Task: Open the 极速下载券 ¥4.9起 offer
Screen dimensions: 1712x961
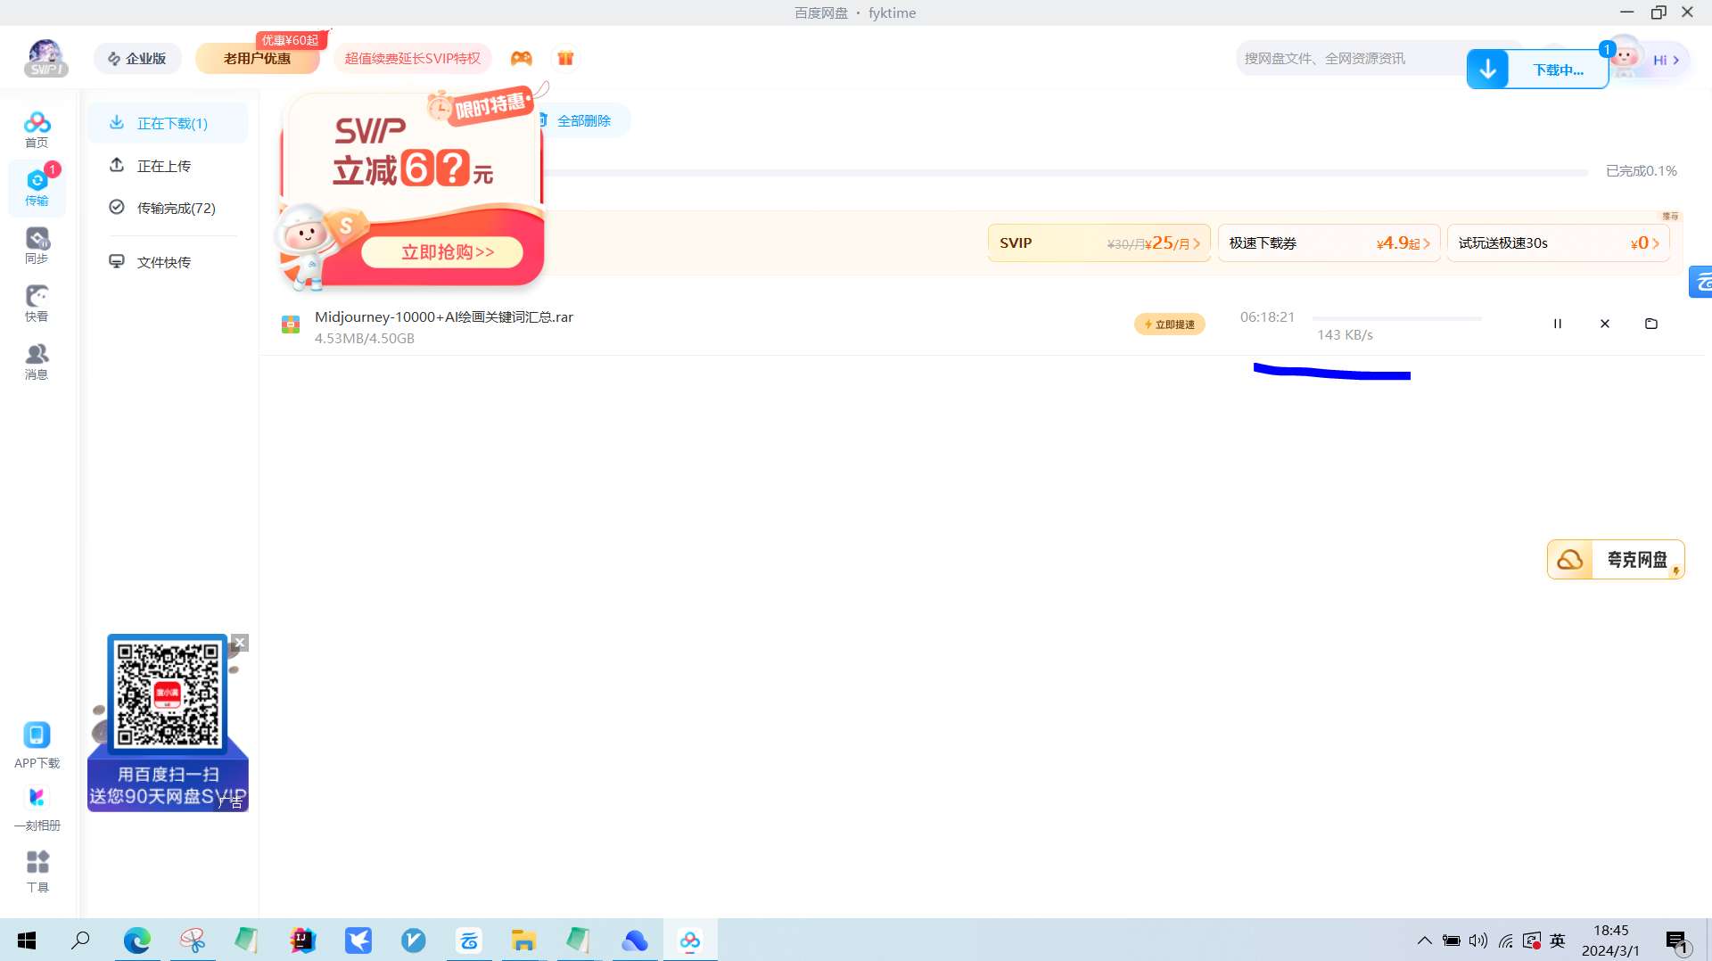Action: pos(1329,242)
